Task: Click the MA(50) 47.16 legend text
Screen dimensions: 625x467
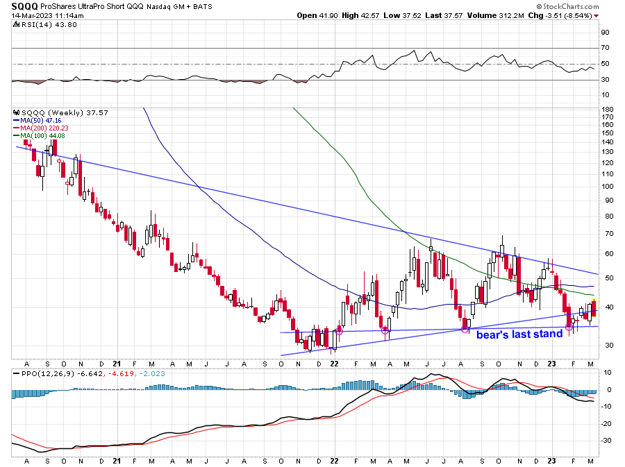Action: (x=41, y=120)
